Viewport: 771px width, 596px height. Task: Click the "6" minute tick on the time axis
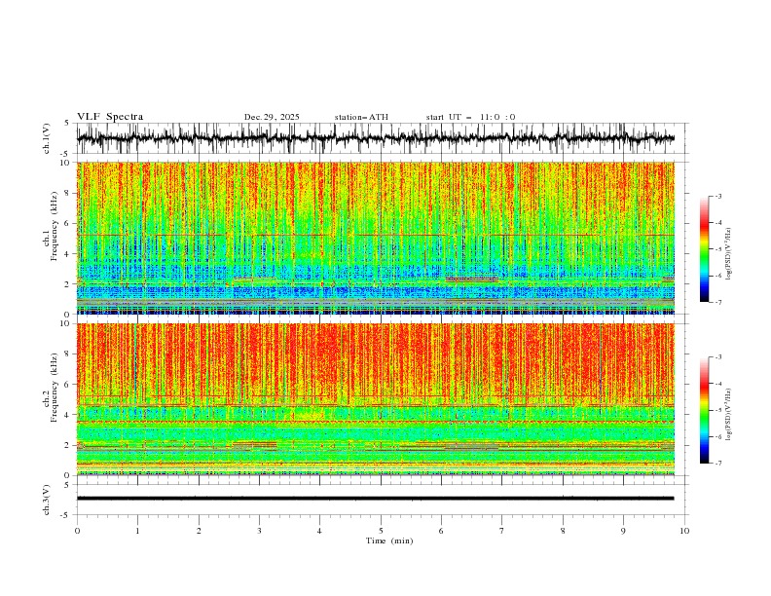(x=441, y=531)
